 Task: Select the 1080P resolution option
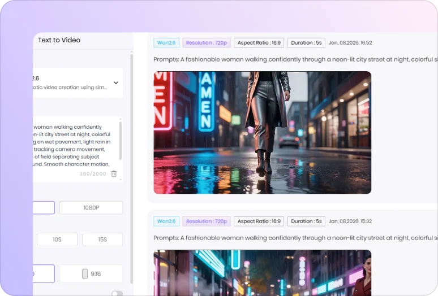click(91, 208)
